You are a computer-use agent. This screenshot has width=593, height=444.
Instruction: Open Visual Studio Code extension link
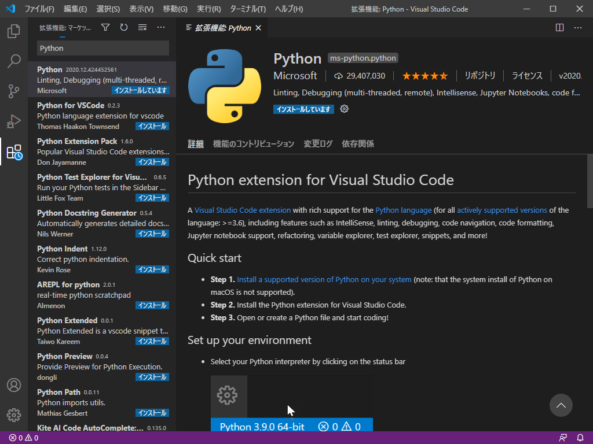(x=243, y=210)
